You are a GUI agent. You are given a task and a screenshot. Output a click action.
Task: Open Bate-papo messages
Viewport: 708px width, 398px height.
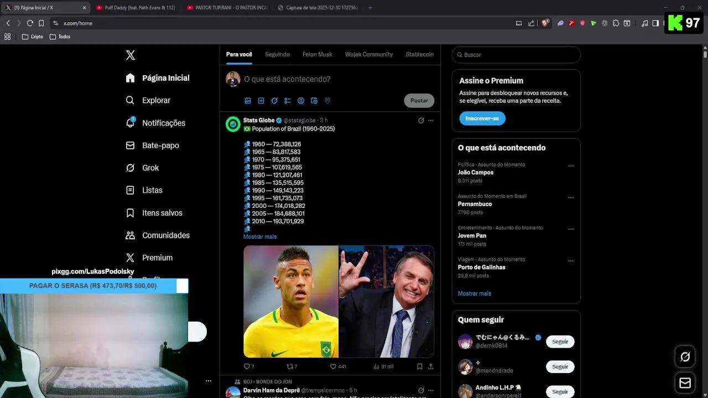[152, 145]
